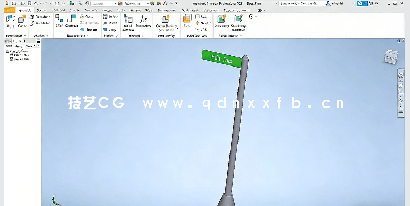Click the Undo arrow in quick access

coord(36,3)
